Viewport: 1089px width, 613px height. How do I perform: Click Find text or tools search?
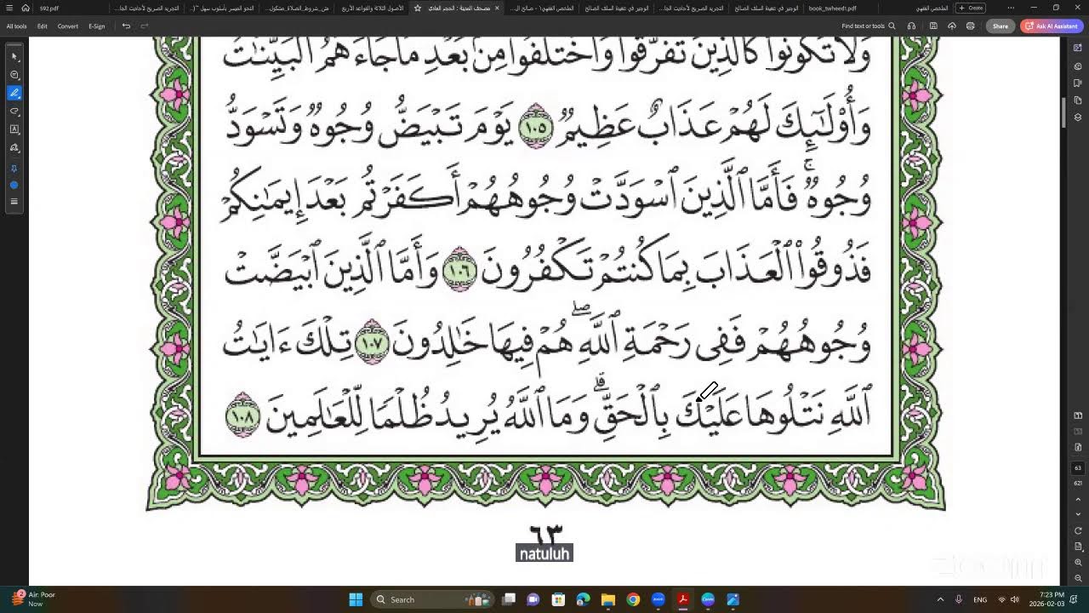click(869, 26)
